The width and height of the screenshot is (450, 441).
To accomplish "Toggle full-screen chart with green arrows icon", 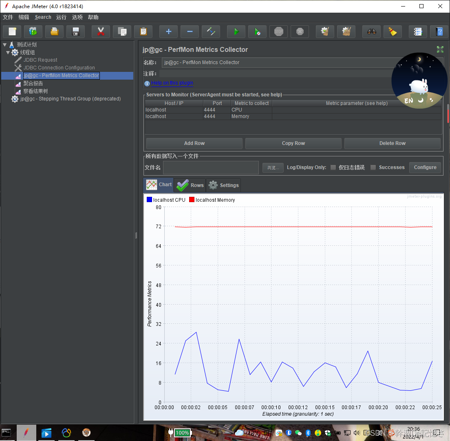I will pos(440,49).
